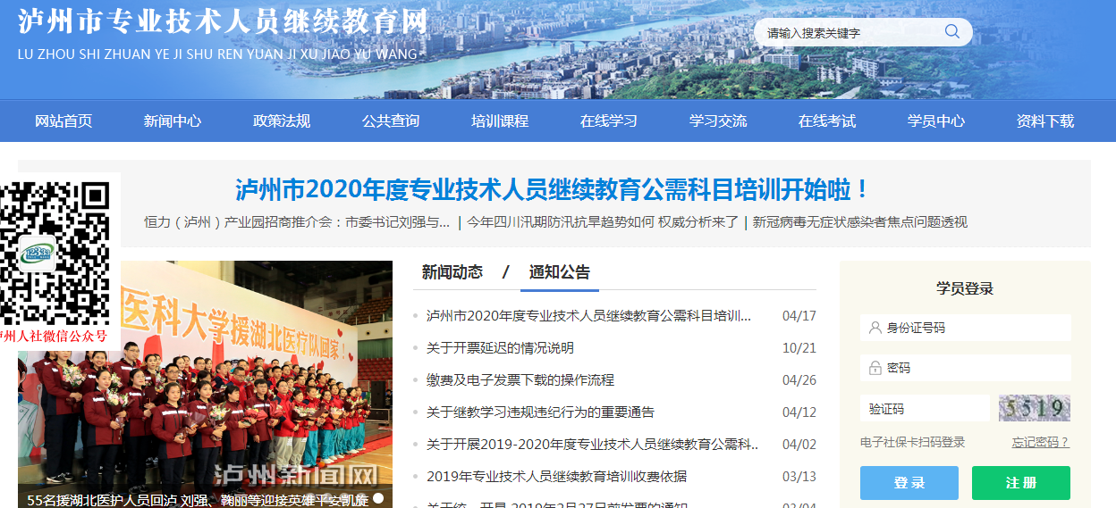Screen dimensions: 1116x508
Task: Click the search magnifier icon
Action: (x=951, y=32)
